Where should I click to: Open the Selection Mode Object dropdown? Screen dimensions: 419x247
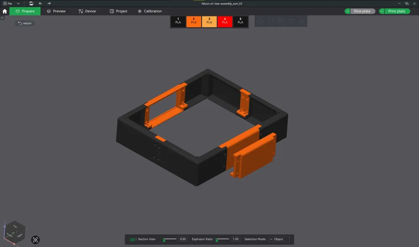[x=279, y=239]
